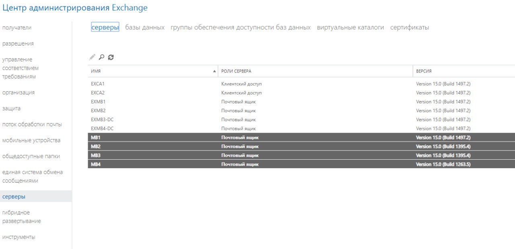The width and height of the screenshot is (515, 249).
Task: Select highlighted server row MB3
Action: click(x=301, y=155)
